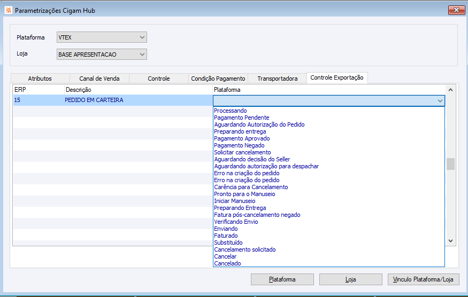Select 'Cancelado' option
The height and width of the screenshot is (297, 468).
[x=227, y=263]
